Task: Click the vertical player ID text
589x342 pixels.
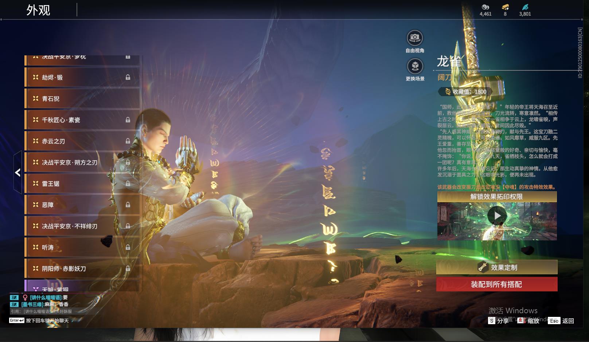Action: [x=580, y=52]
